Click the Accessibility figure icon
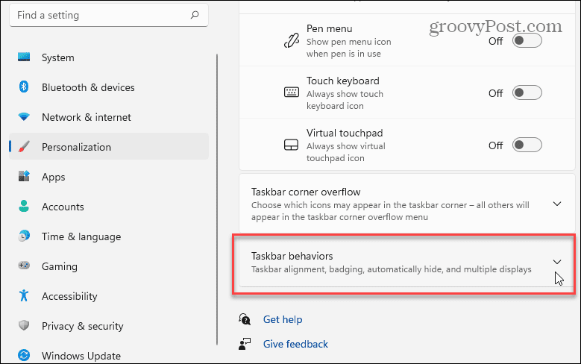Image resolution: width=581 pixels, height=364 pixels. click(24, 295)
